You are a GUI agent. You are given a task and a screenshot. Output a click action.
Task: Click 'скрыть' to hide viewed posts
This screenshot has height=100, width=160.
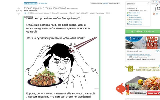click(x=106, y=3)
